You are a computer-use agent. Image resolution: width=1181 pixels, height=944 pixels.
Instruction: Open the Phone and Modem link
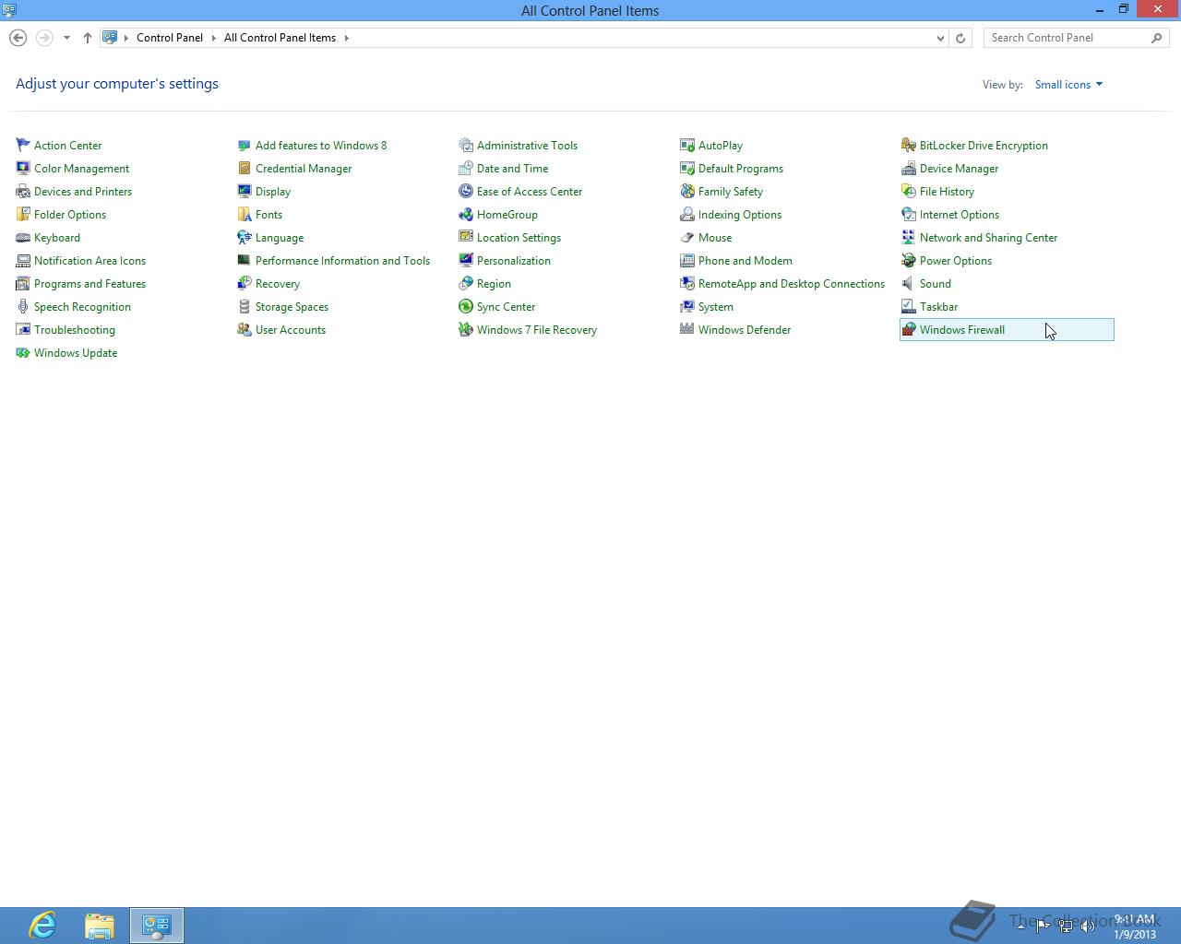(746, 260)
